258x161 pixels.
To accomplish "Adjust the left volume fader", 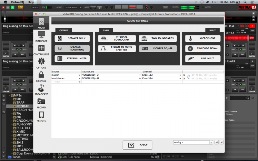I will 5,17.
